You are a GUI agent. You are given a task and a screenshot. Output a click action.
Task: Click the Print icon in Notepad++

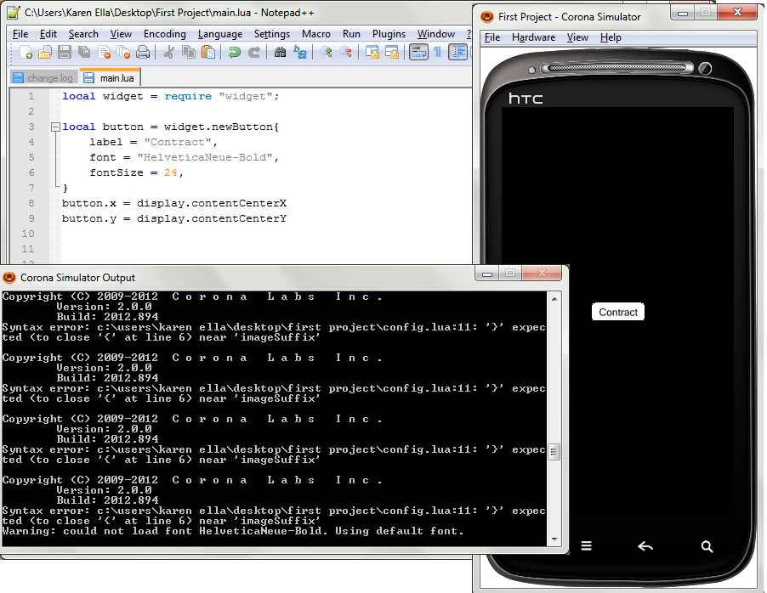[143, 52]
